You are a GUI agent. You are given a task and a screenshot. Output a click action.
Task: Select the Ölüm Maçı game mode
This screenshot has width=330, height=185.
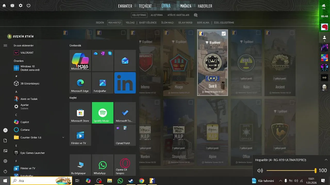(167, 23)
